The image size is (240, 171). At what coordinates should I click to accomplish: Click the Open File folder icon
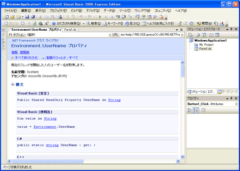pos(12,17)
